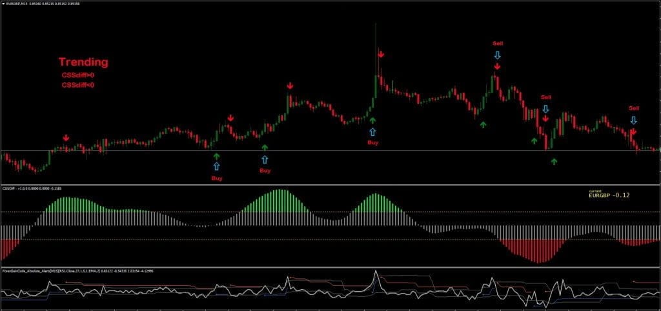Click the green up arrow above the leftmost Buy
The image size is (661, 311).
216,156
